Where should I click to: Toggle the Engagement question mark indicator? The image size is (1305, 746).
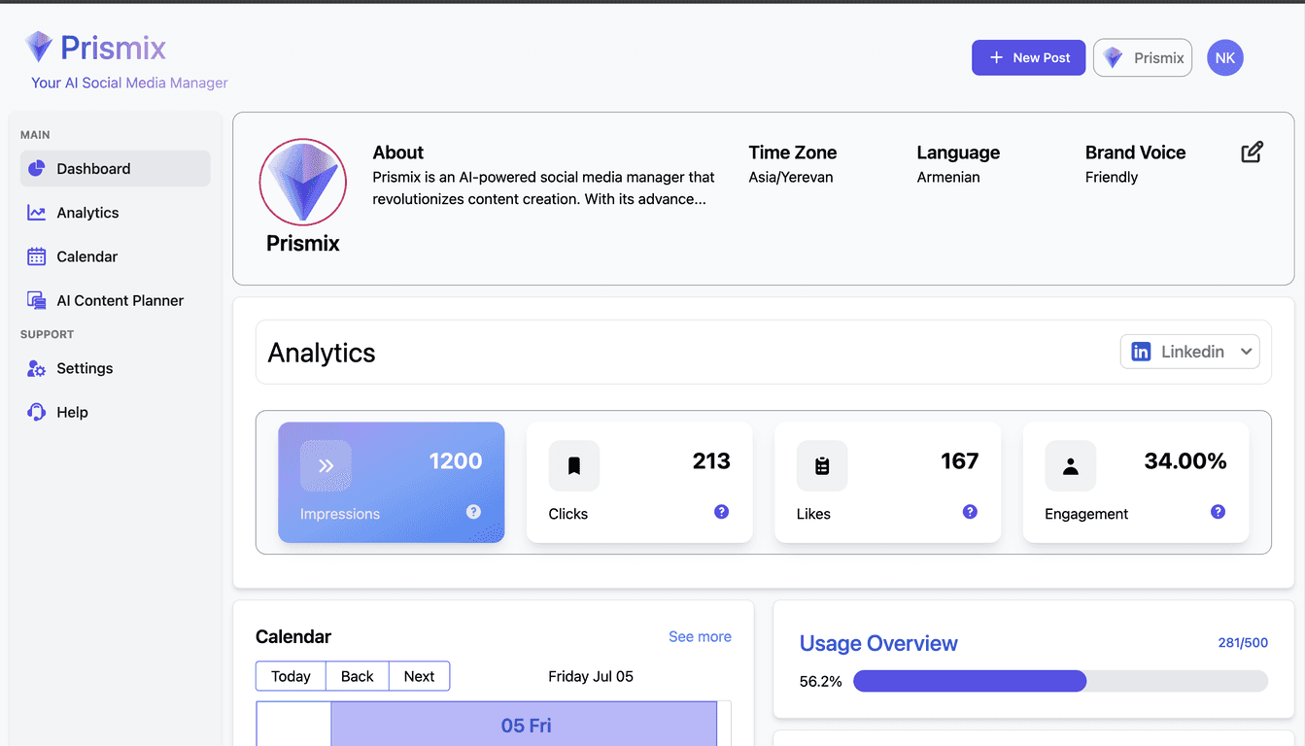pos(1218,511)
